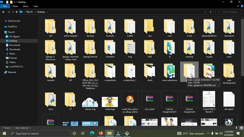Open the buffet folder
Image resolution: width=244 pixels, height=137 pixels.
[130, 28]
